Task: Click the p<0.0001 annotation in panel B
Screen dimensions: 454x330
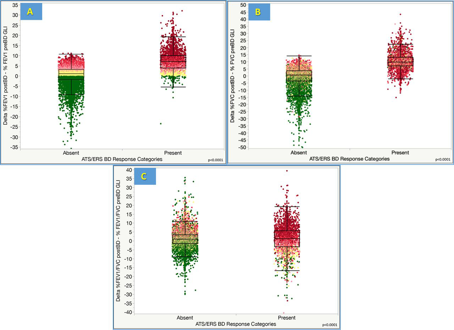Action: click(x=443, y=160)
